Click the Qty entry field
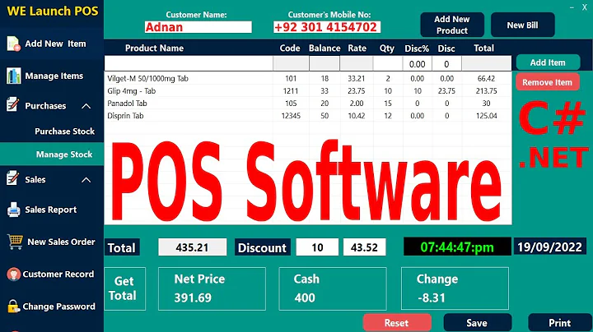The image size is (593, 332). point(388,64)
